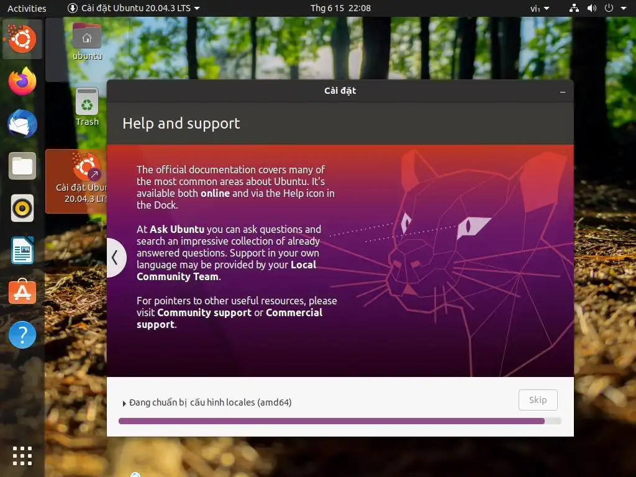
Task: Open Thunderbird mail from the dock
Action: point(22,124)
